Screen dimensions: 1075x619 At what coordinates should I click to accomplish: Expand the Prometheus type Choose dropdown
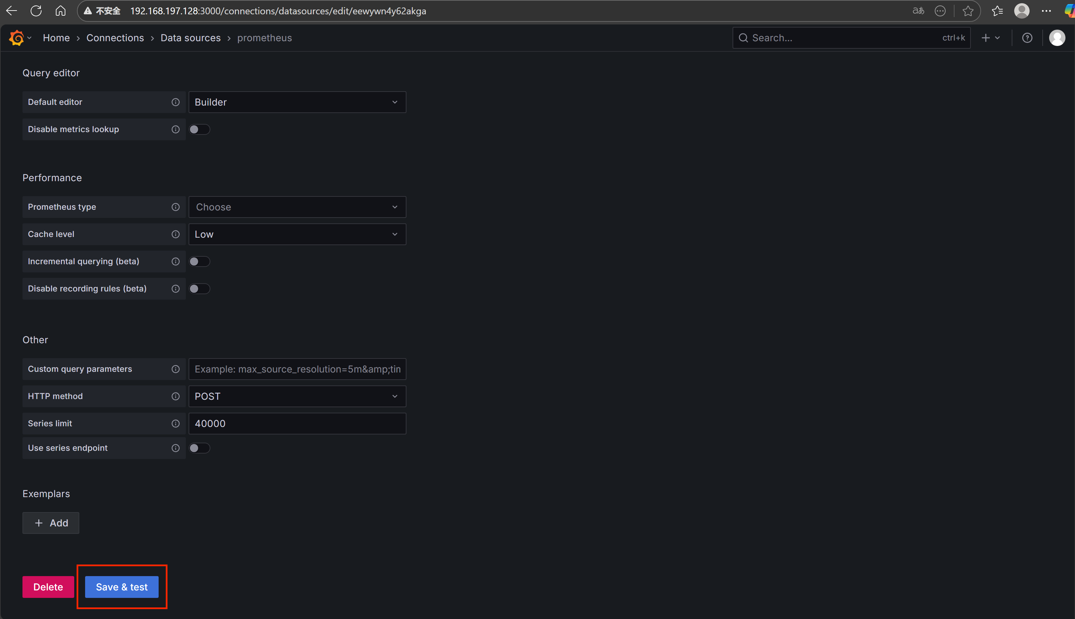point(297,207)
